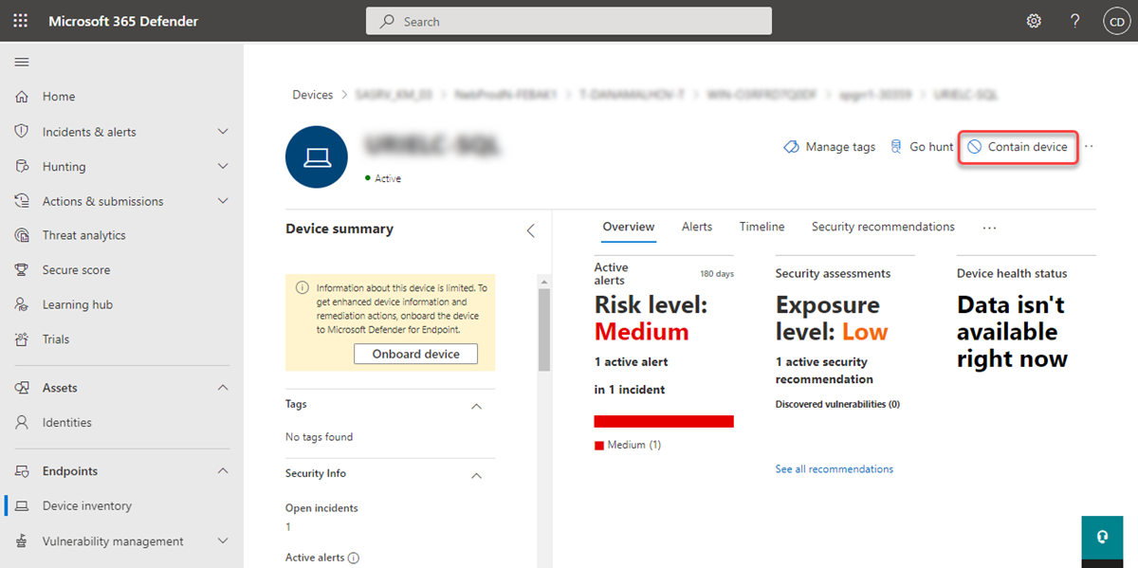Collapse the Security Info section
The height and width of the screenshot is (568, 1138).
coord(478,473)
